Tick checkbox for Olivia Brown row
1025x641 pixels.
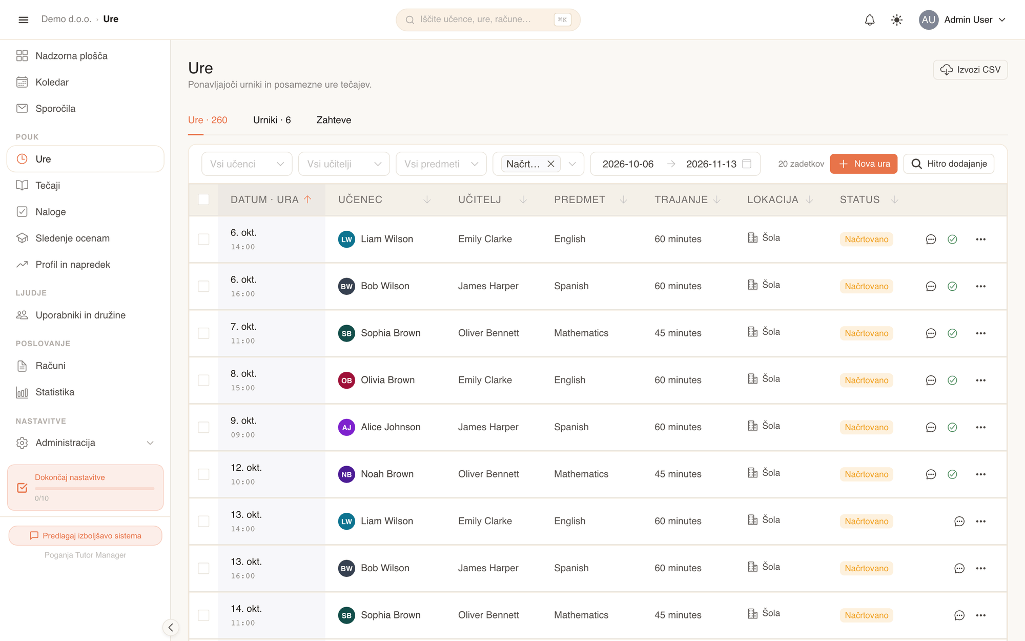tap(203, 380)
